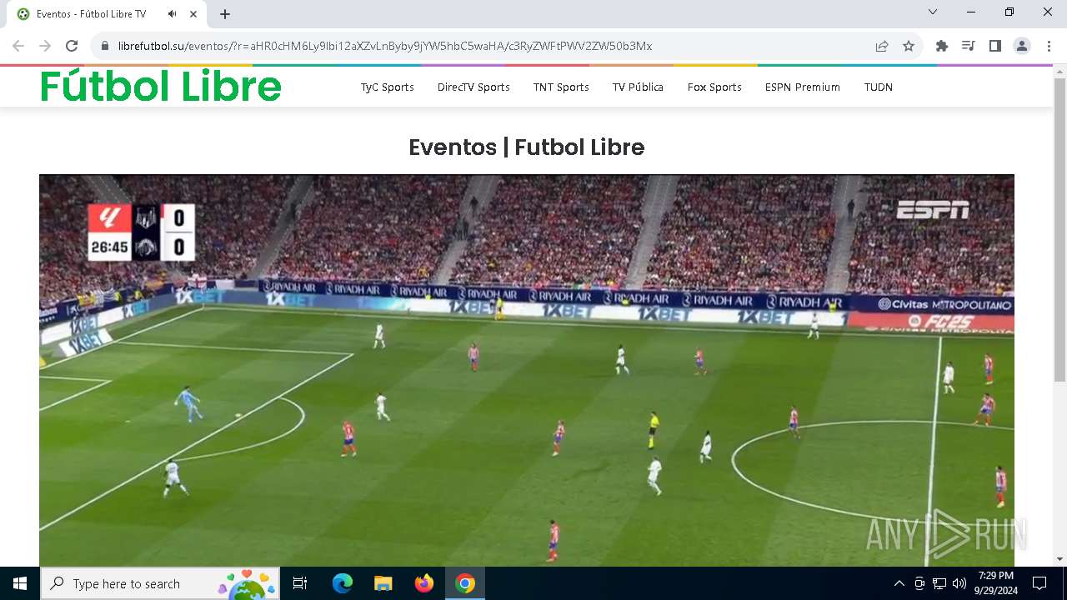Go back with the browser back arrow
Screen dimensions: 1067x600
[18, 46]
